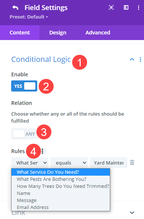144x219 pixels.
Task: Click the Yard Maintenance value field
Action: 109,163
